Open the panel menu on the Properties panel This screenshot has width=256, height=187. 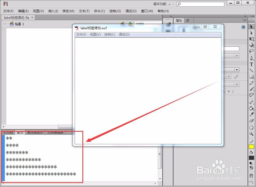pos(245,20)
